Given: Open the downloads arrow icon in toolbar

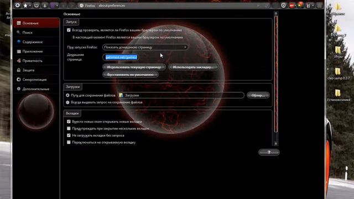Looking at the screenshot, I should click(44, 6).
